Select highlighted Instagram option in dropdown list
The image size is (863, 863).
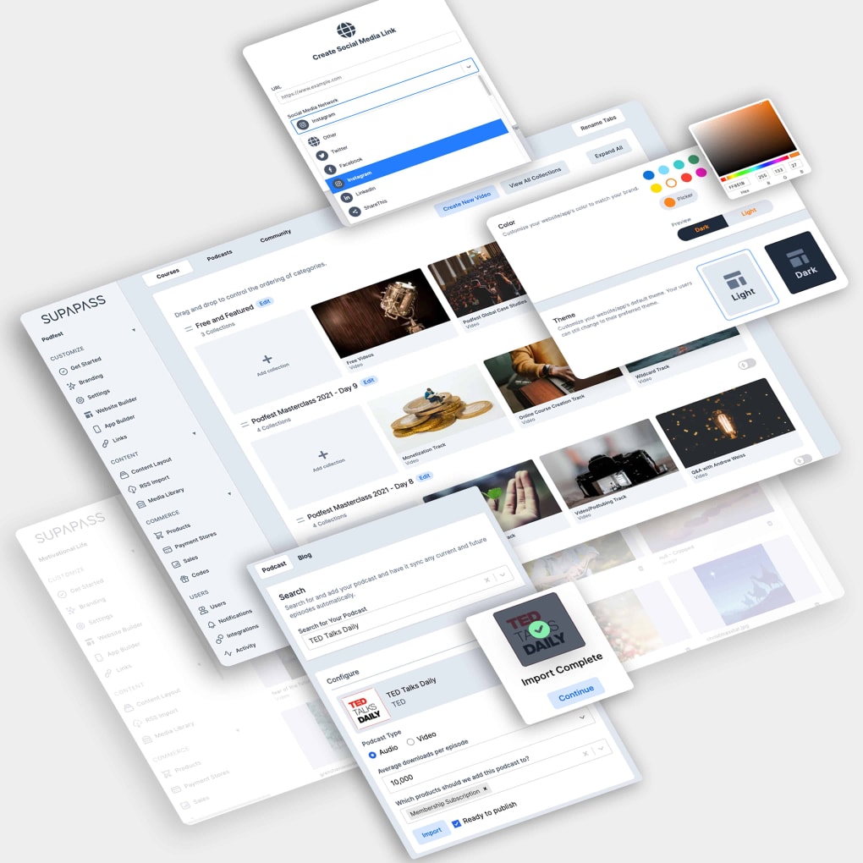coord(415,155)
